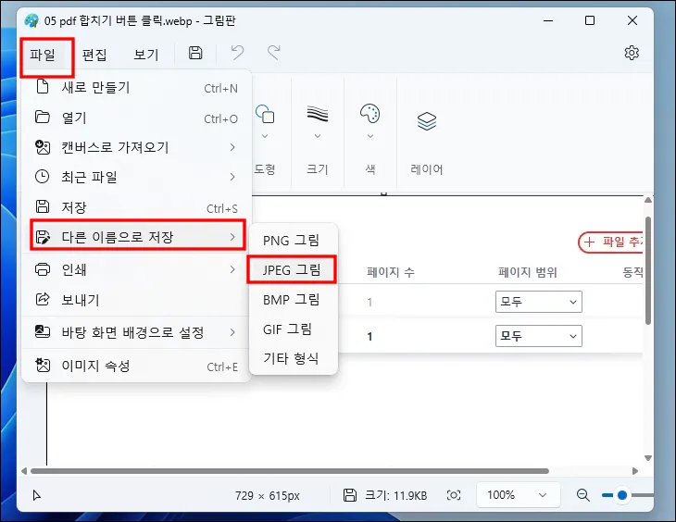Expand the 도형 dropdown chevron
The height and width of the screenshot is (522, 676).
point(265,136)
